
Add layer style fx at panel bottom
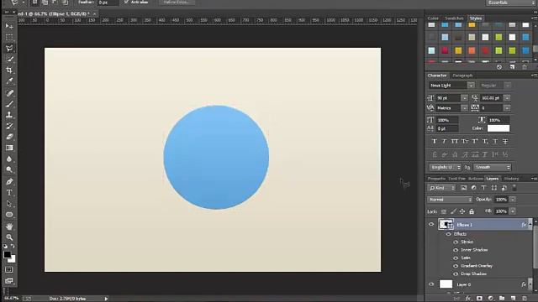[x=468, y=299]
